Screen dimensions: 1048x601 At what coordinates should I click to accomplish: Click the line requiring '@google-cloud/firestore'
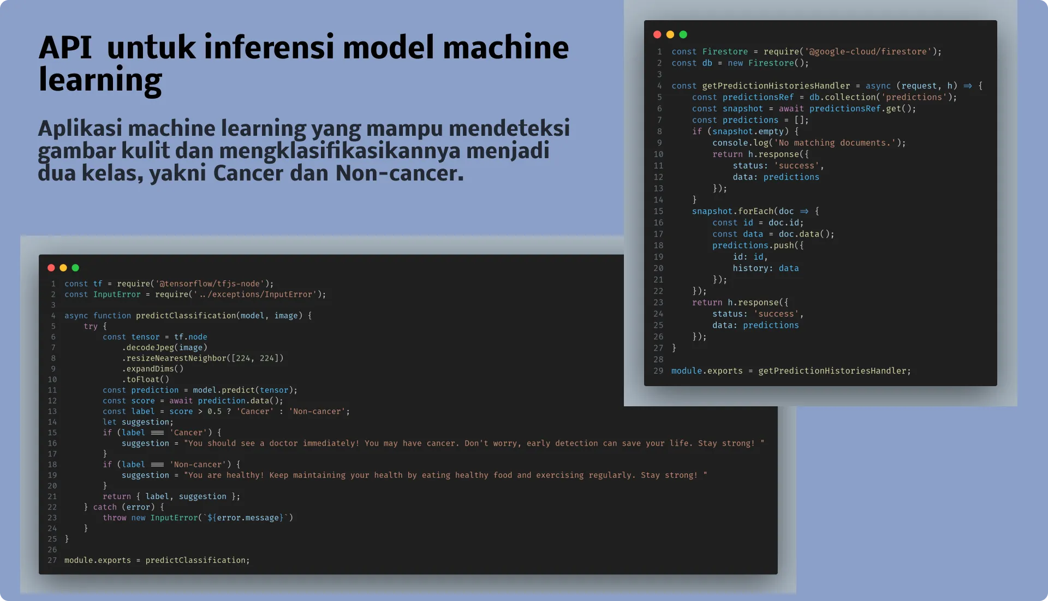(806, 52)
